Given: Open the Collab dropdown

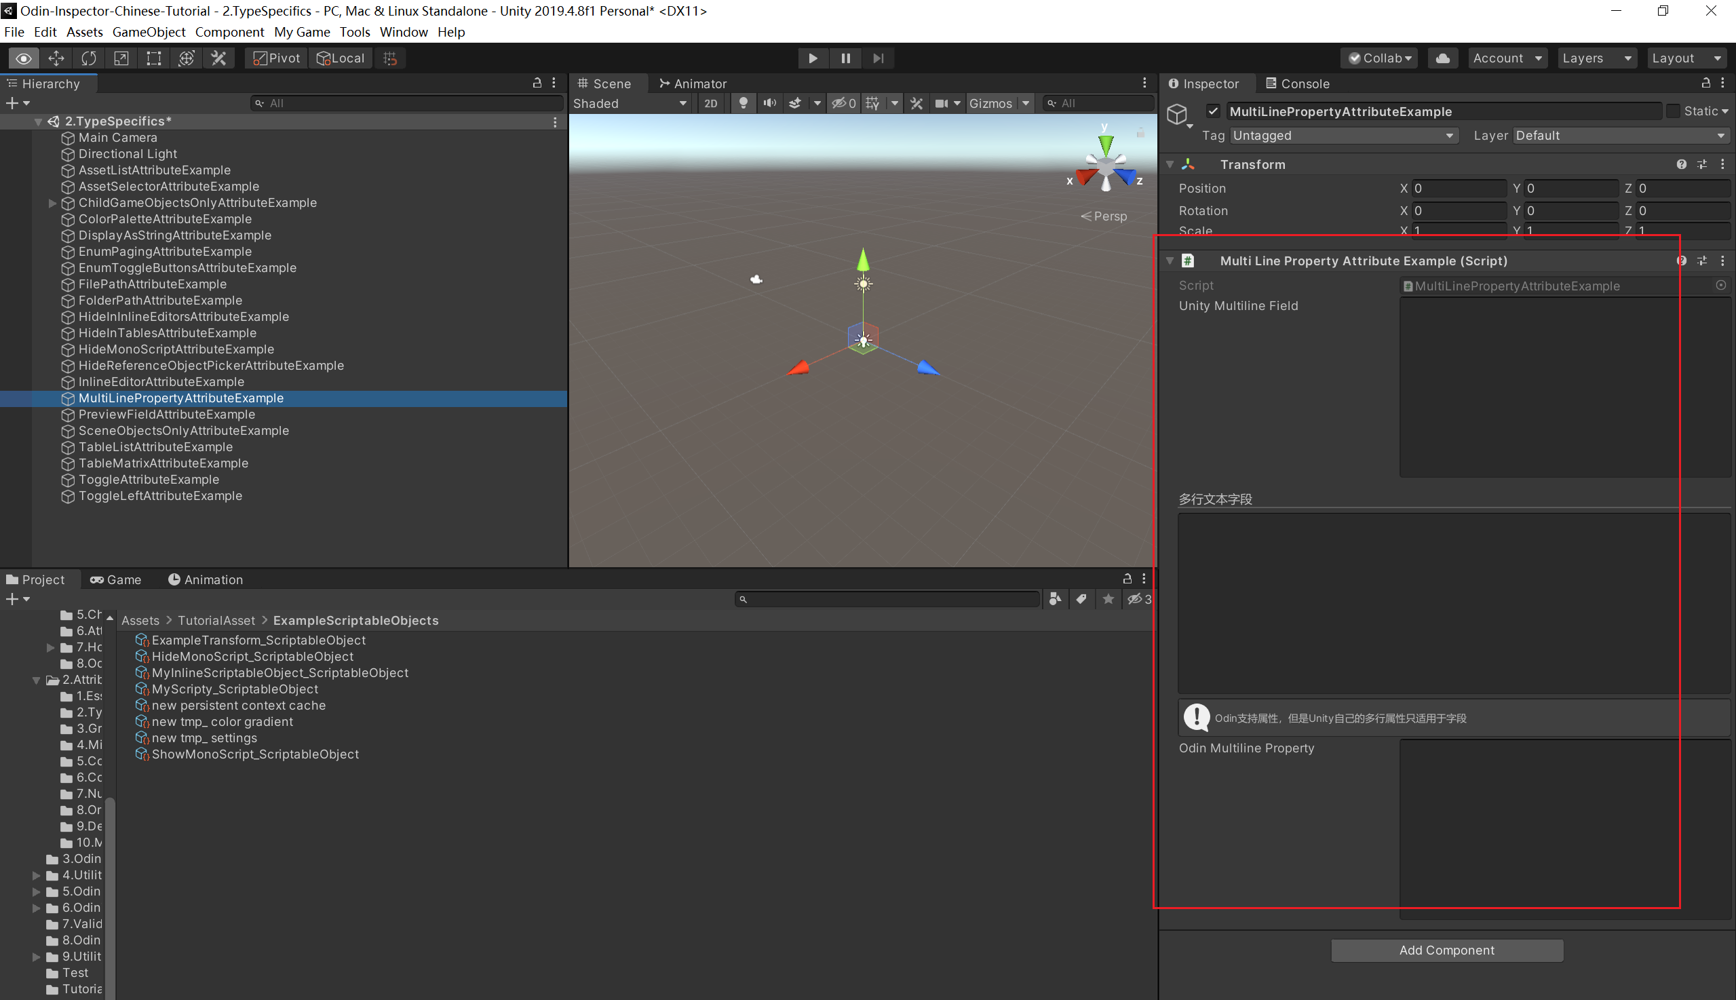Looking at the screenshot, I should (1380, 58).
